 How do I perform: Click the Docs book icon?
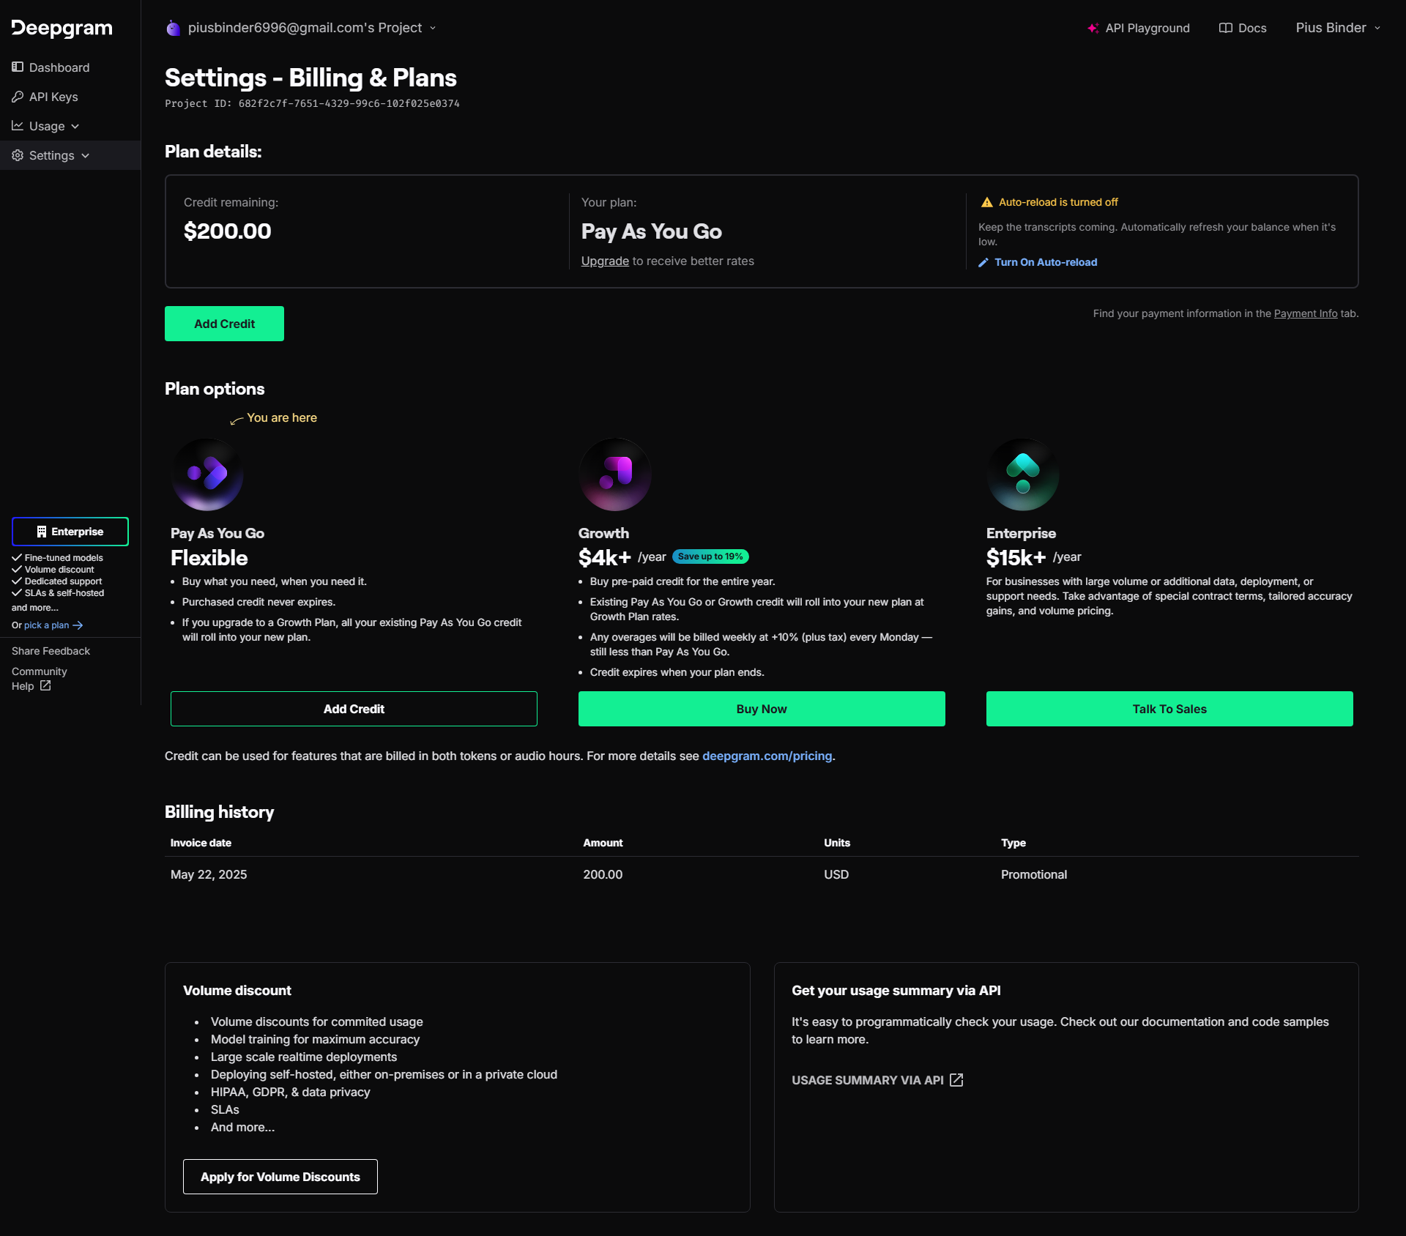(x=1225, y=28)
